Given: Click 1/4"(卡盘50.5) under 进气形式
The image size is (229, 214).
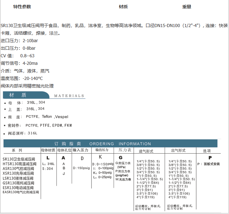Looking at the screenshot, I should pos(148,161).
